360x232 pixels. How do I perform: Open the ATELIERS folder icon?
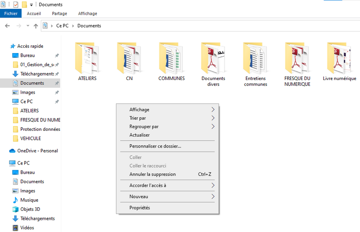pos(87,58)
